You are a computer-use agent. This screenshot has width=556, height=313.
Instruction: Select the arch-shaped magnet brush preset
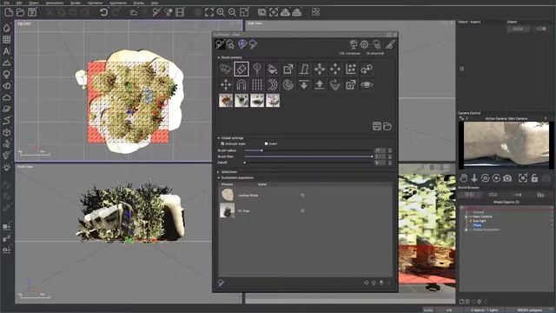(x=242, y=85)
